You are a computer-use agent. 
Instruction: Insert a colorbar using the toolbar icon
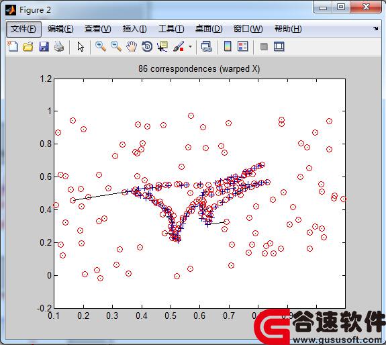228,46
